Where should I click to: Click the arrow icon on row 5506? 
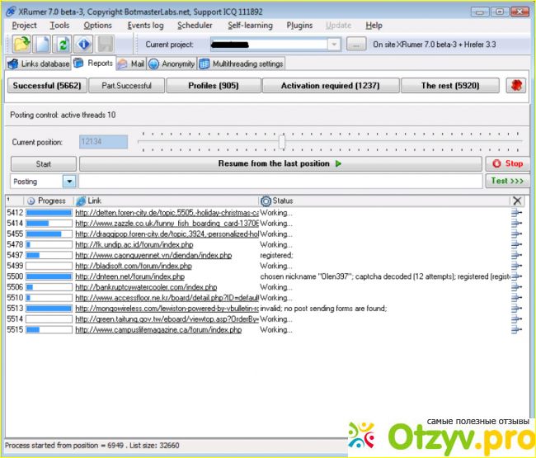pos(516,287)
